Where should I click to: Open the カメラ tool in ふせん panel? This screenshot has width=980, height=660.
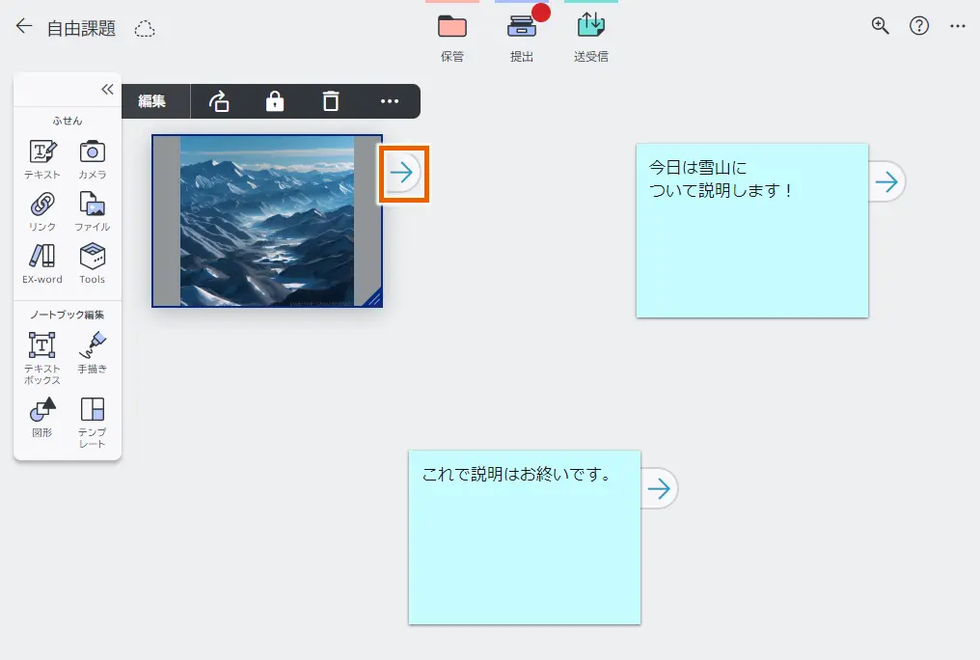coord(93,157)
